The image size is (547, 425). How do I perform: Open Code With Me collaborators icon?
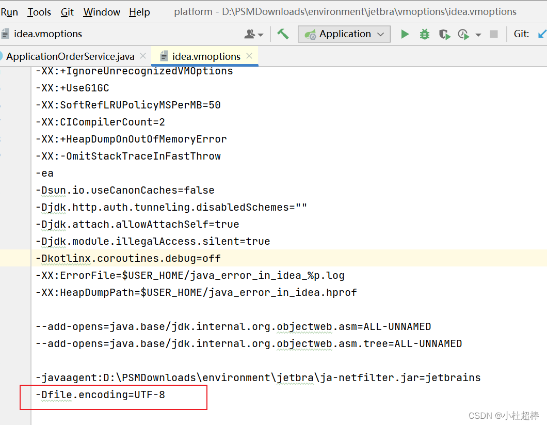point(250,34)
